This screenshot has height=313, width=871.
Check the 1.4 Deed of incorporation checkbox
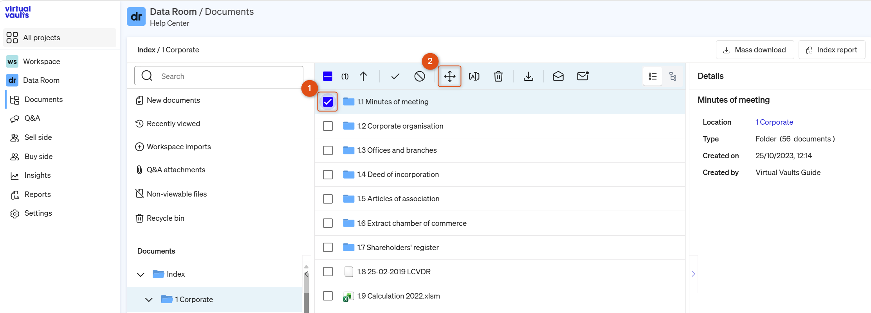pyautogui.click(x=328, y=175)
